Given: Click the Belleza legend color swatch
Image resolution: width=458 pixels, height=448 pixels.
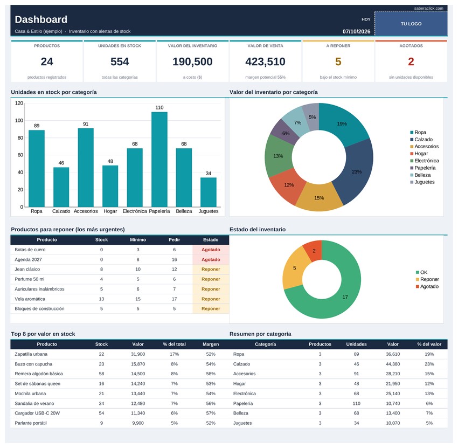Looking at the screenshot, I should (412, 175).
